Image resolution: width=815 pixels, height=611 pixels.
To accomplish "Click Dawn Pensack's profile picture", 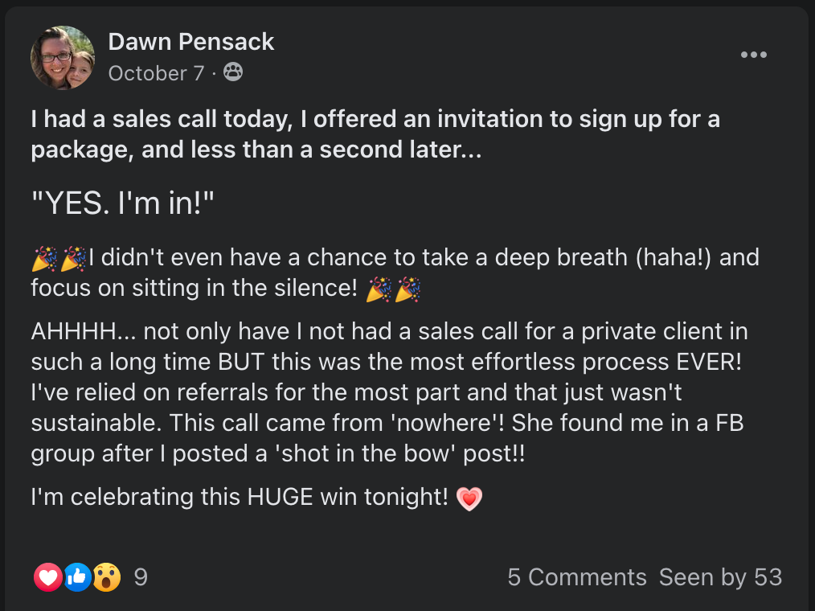I will pyautogui.click(x=63, y=57).
